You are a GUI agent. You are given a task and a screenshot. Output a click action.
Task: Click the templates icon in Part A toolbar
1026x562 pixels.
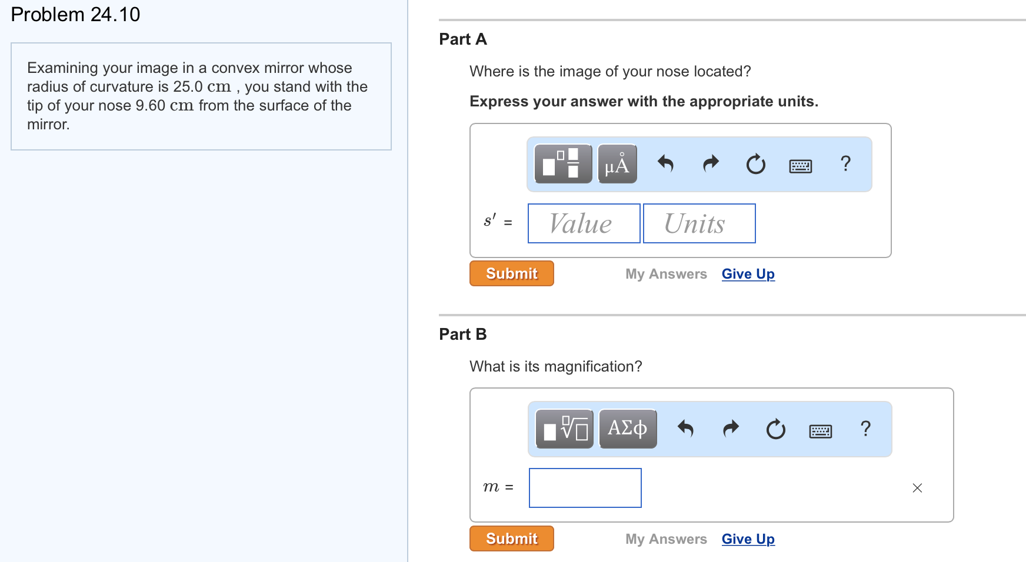(562, 164)
